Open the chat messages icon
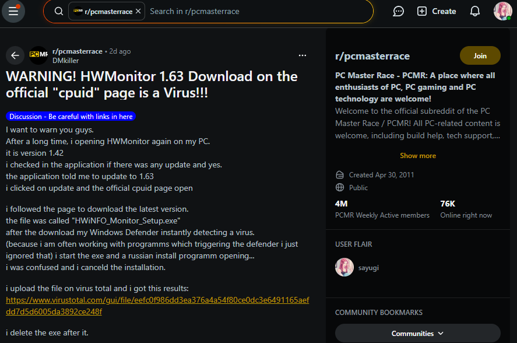Viewport: 517px width, 343px height. click(x=399, y=11)
